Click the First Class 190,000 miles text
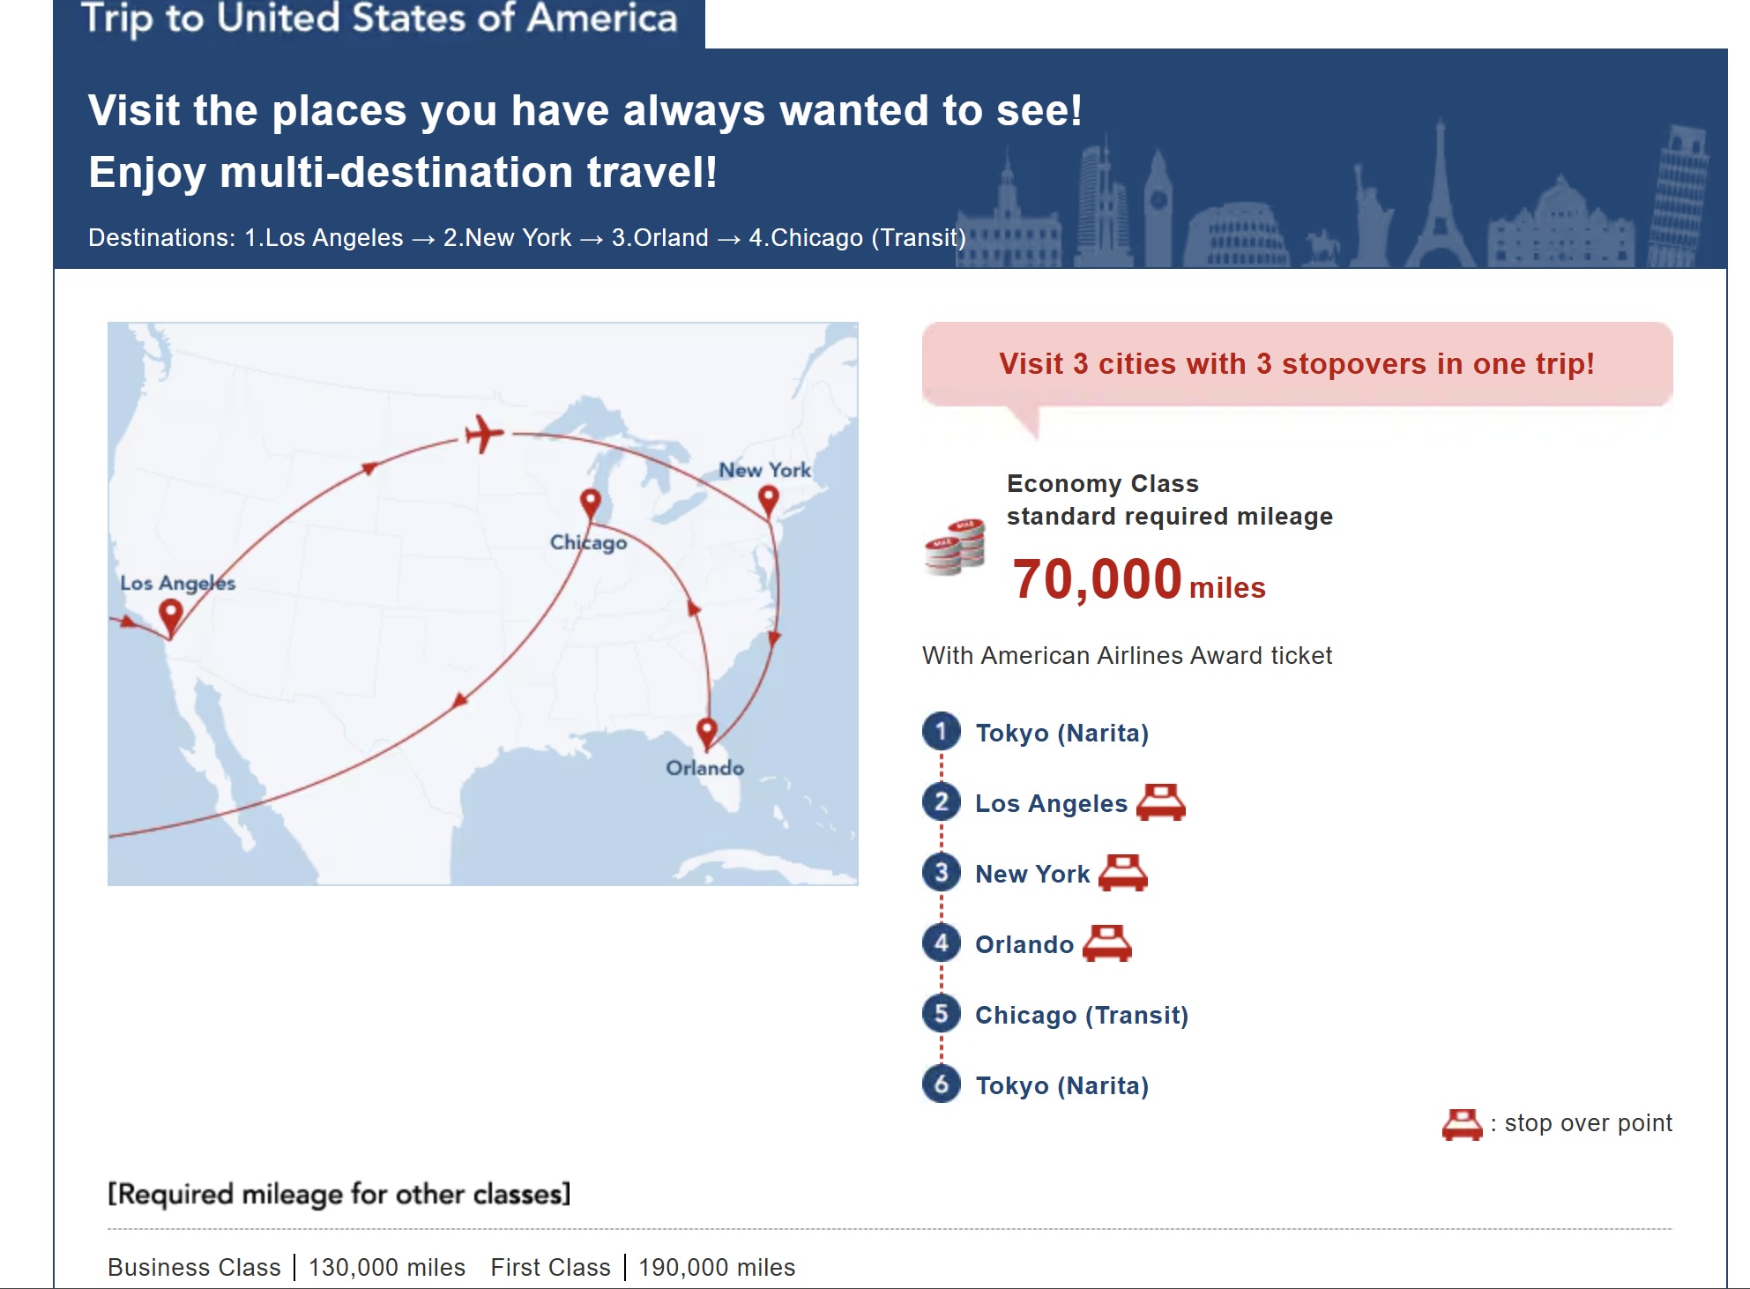 click(643, 1267)
